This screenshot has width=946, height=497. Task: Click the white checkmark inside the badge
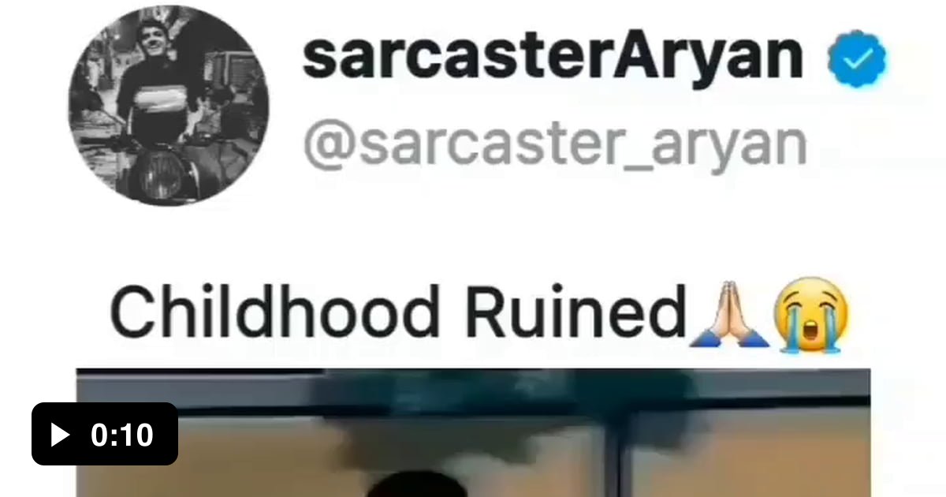pyautogui.click(x=857, y=59)
